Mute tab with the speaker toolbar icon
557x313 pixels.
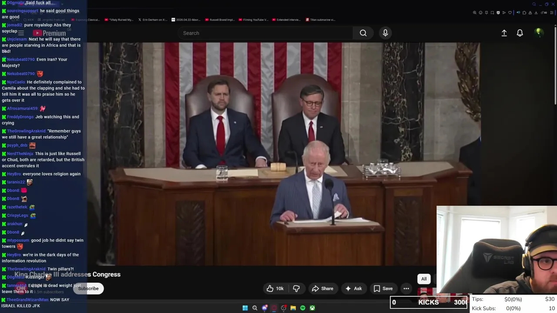tap(518, 13)
